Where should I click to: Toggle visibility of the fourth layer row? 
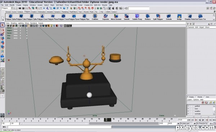pos(188,114)
